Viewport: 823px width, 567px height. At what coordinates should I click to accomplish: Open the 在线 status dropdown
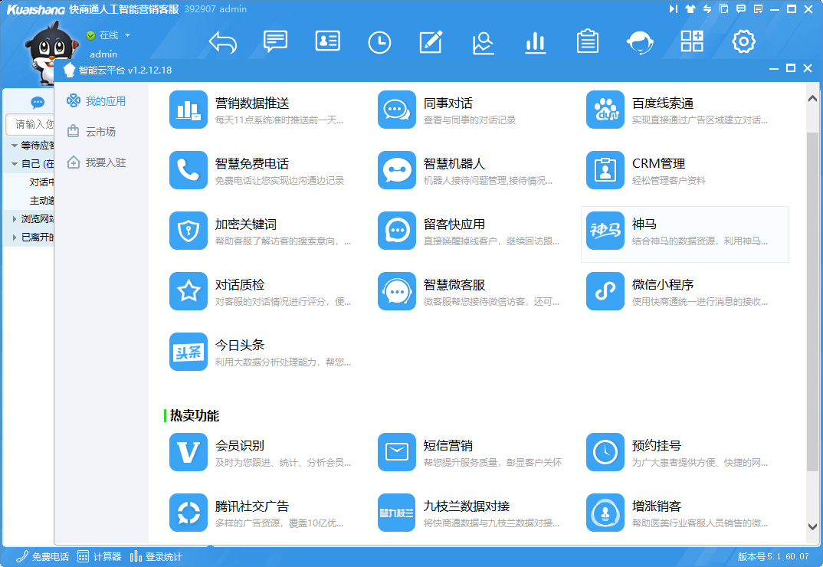tap(127, 35)
